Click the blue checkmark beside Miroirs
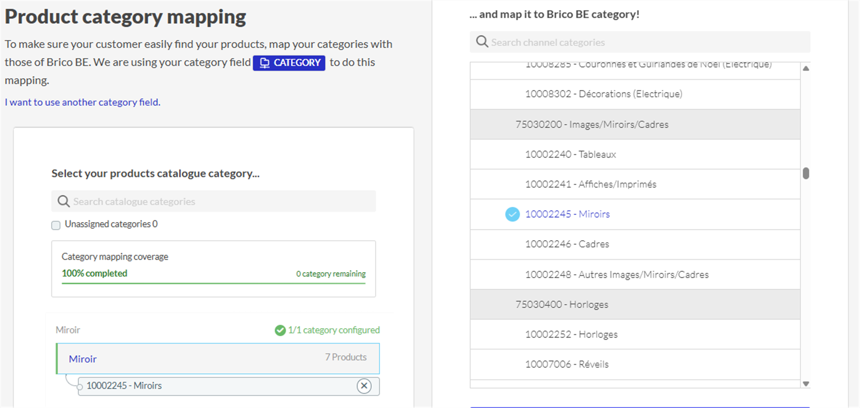The height and width of the screenshot is (408, 860). point(512,214)
